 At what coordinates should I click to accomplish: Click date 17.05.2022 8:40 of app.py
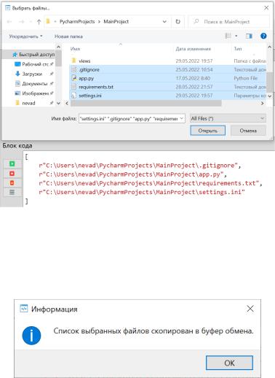pos(193,78)
